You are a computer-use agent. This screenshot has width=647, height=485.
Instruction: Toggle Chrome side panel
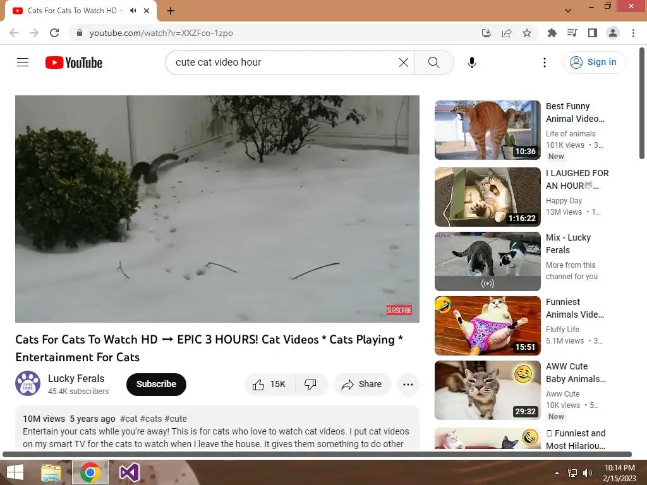(x=593, y=33)
